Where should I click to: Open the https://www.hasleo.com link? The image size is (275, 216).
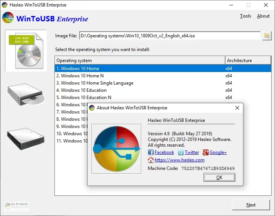(179, 160)
